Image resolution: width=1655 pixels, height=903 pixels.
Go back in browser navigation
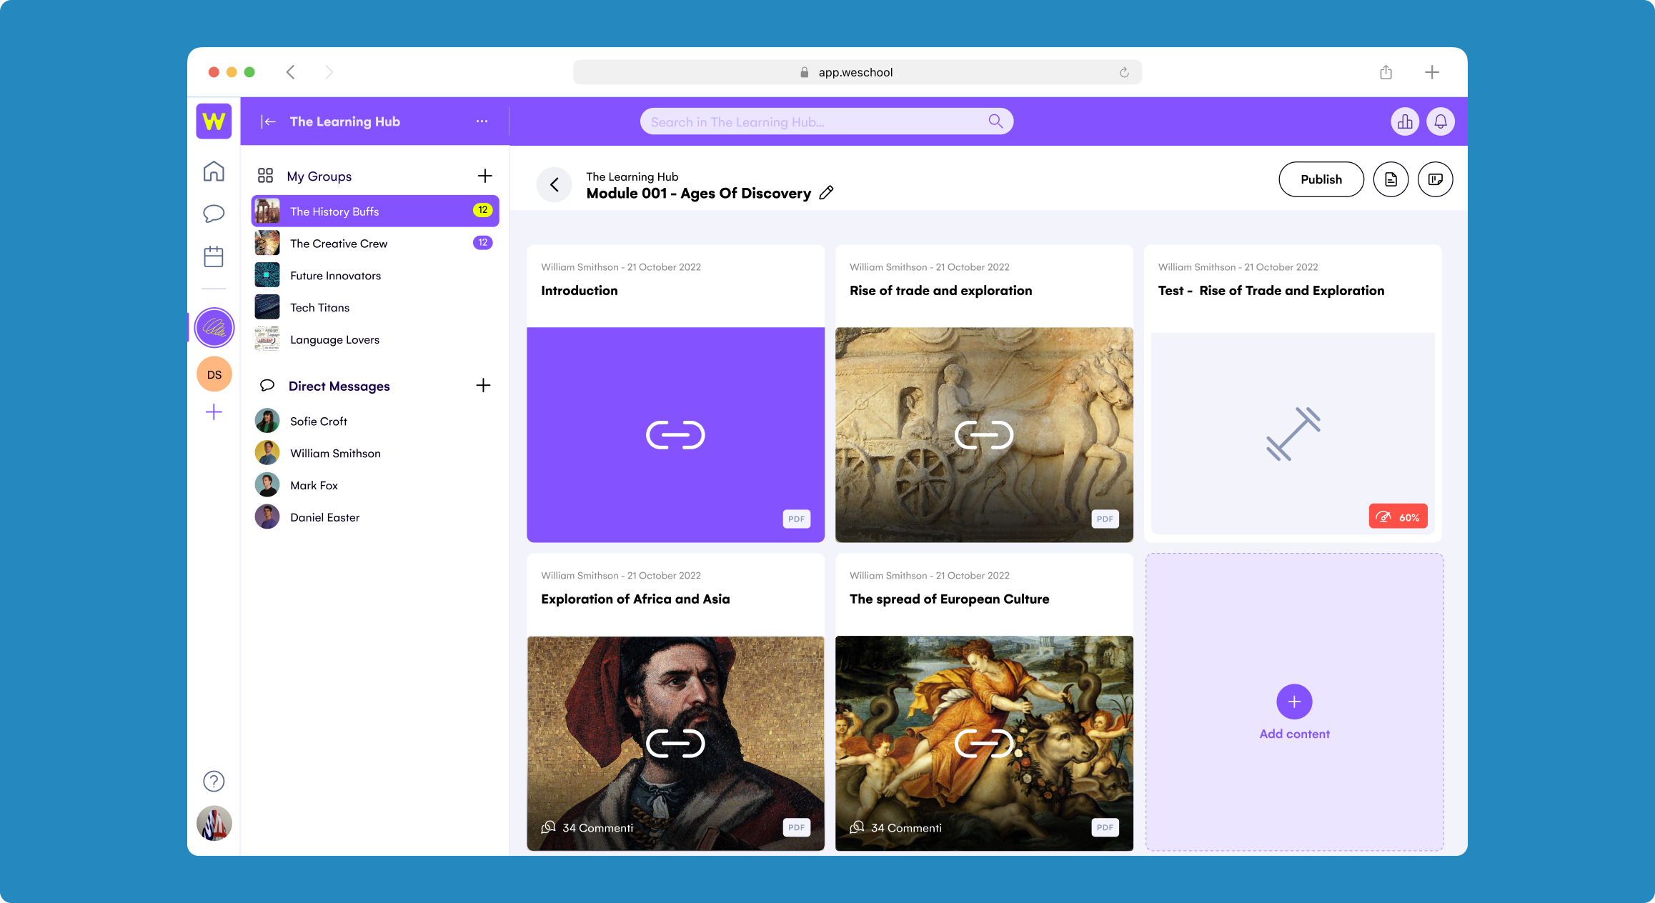coord(290,72)
